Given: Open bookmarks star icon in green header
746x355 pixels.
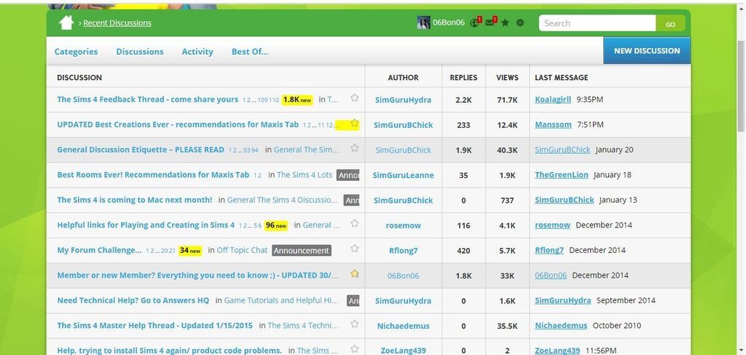Looking at the screenshot, I should (x=506, y=23).
